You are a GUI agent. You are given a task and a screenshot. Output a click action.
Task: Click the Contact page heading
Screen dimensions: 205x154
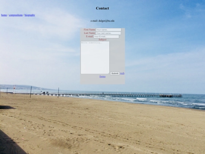click(102, 8)
